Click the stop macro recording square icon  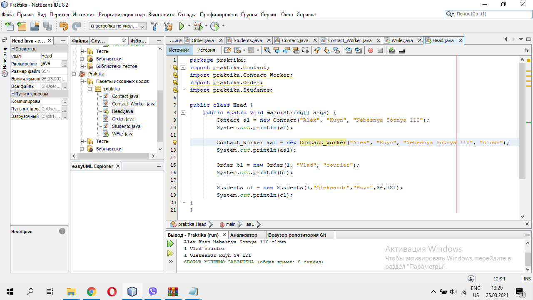[380, 50]
